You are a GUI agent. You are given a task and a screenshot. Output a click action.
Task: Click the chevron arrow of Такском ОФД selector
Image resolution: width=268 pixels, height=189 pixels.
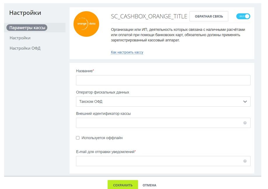point(245,101)
